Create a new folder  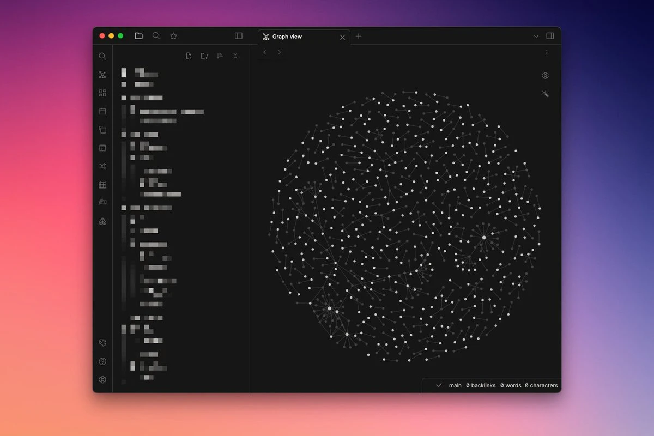tap(204, 56)
